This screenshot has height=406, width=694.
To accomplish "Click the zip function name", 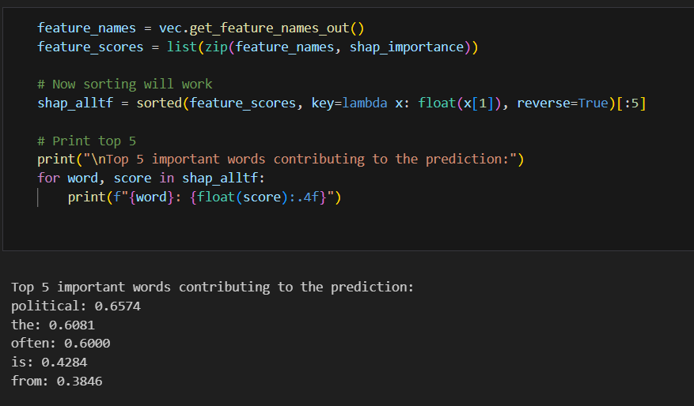I will click(216, 47).
